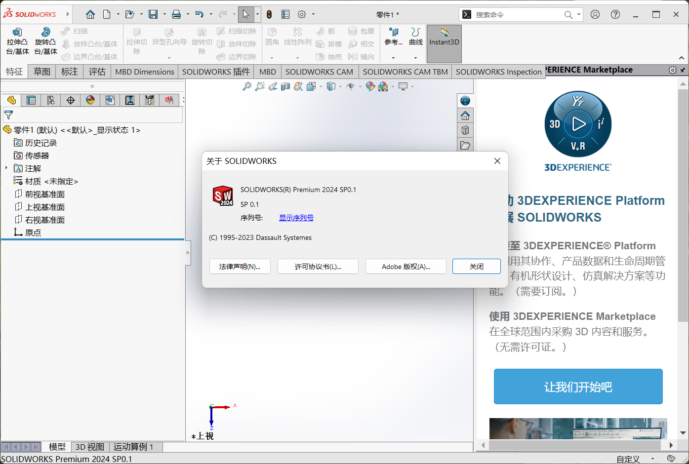
Task: Open PropertyManager tab icon
Action: 31,100
